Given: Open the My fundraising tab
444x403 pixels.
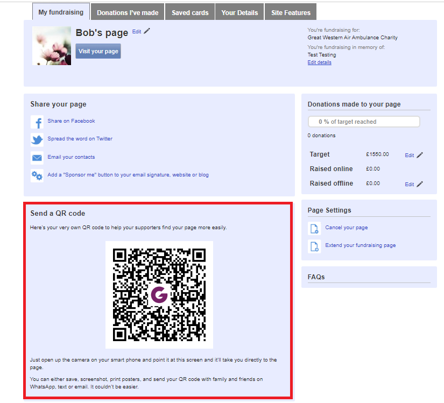Looking at the screenshot, I should (61, 12).
